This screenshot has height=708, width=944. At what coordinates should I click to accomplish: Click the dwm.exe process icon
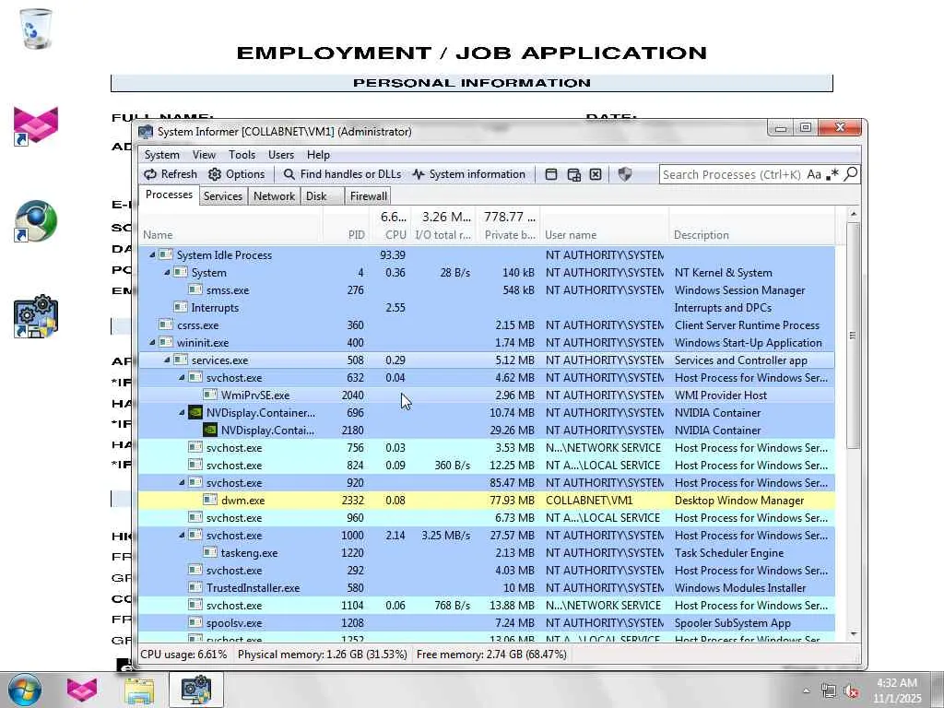[209, 500]
